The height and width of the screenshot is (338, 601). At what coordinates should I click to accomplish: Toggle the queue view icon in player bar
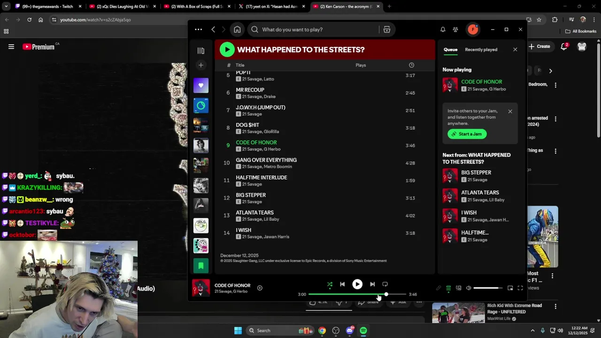[448, 288]
